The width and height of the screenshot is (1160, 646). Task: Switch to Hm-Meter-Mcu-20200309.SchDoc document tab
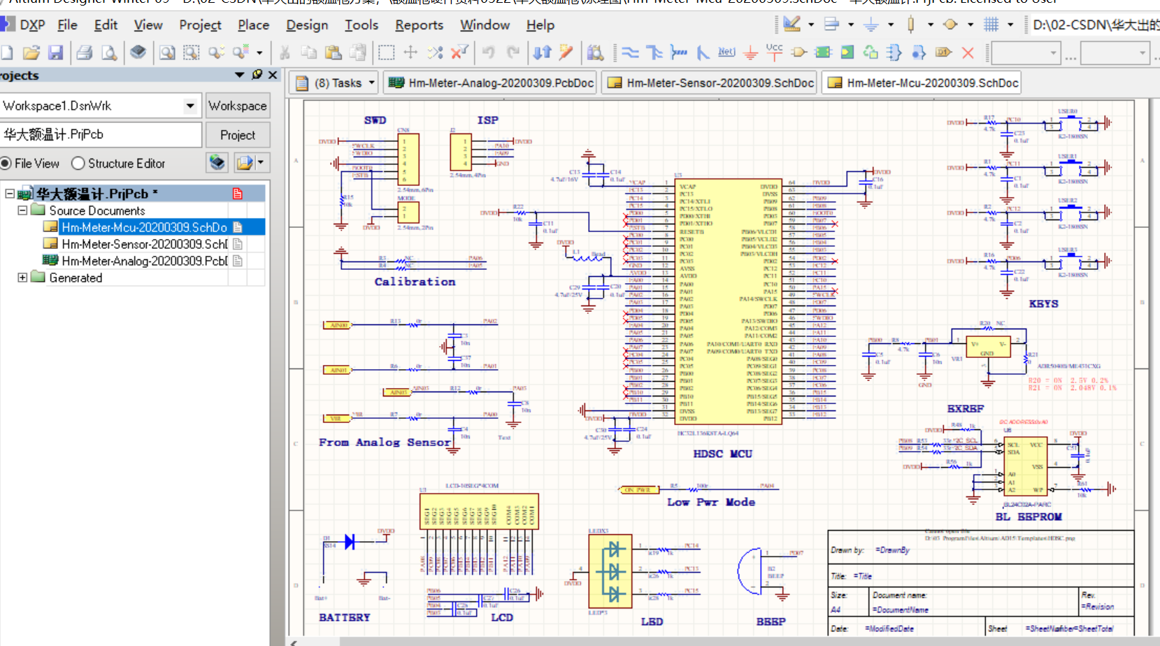click(x=923, y=82)
